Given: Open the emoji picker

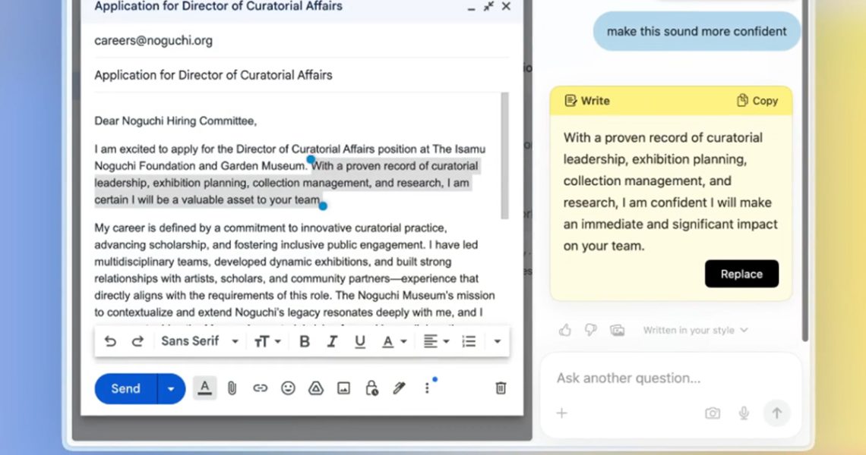Looking at the screenshot, I should 289,389.
